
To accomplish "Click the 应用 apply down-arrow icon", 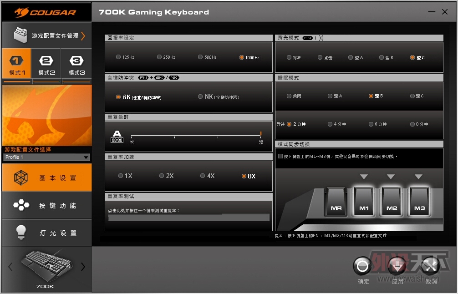I will [x=397, y=266].
